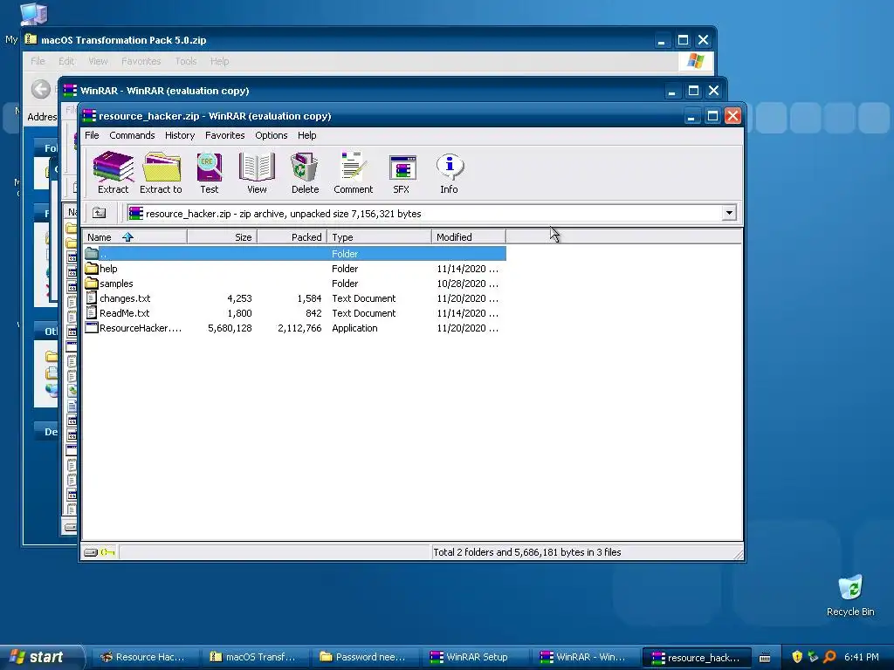Click My Computer desktop icon
The height and width of the screenshot is (670, 894).
click(x=33, y=14)
